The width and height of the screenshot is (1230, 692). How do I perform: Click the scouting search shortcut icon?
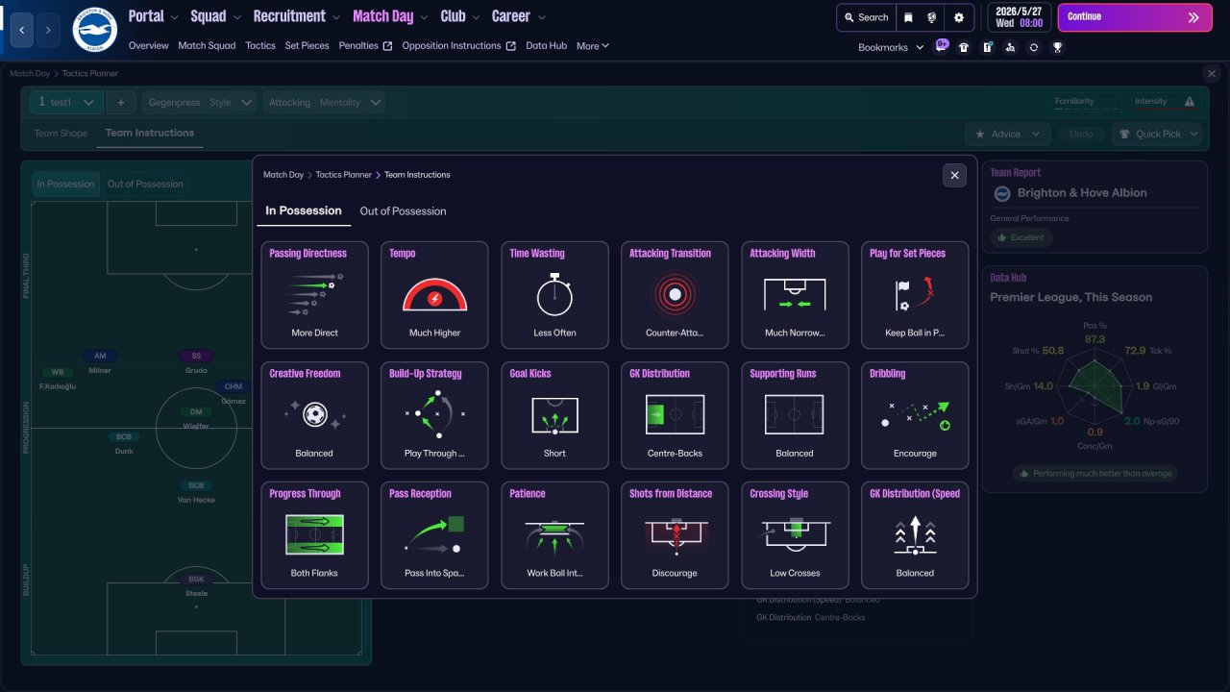[1010, 47]
